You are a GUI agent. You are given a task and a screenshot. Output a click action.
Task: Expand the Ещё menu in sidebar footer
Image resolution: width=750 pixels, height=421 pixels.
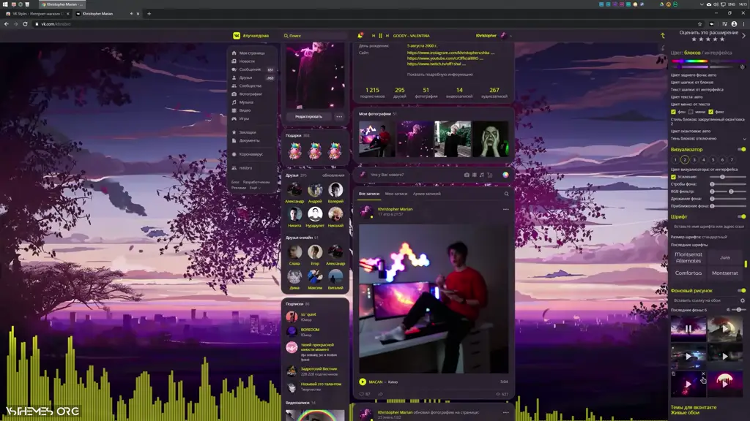point(254,188)
